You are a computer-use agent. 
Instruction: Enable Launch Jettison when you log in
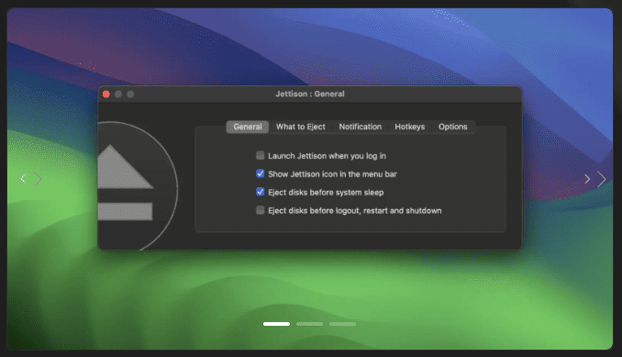261,155
